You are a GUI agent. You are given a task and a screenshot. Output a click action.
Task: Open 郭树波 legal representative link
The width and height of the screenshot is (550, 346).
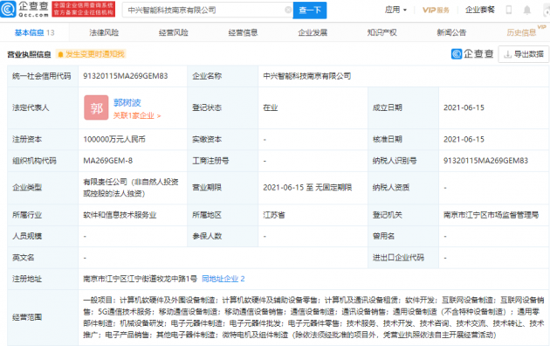(127, 103)
